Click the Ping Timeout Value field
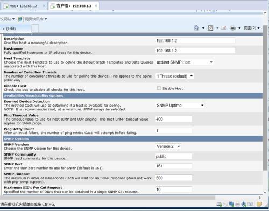The image size is (269, 211). click(x=174, y=119)
